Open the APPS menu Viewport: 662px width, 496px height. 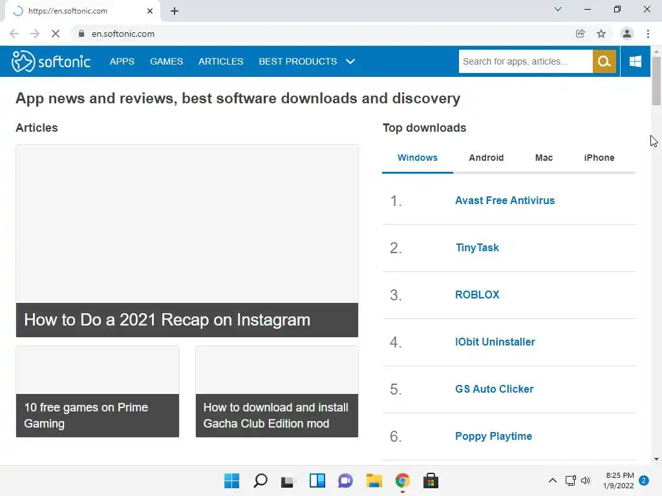122,61
